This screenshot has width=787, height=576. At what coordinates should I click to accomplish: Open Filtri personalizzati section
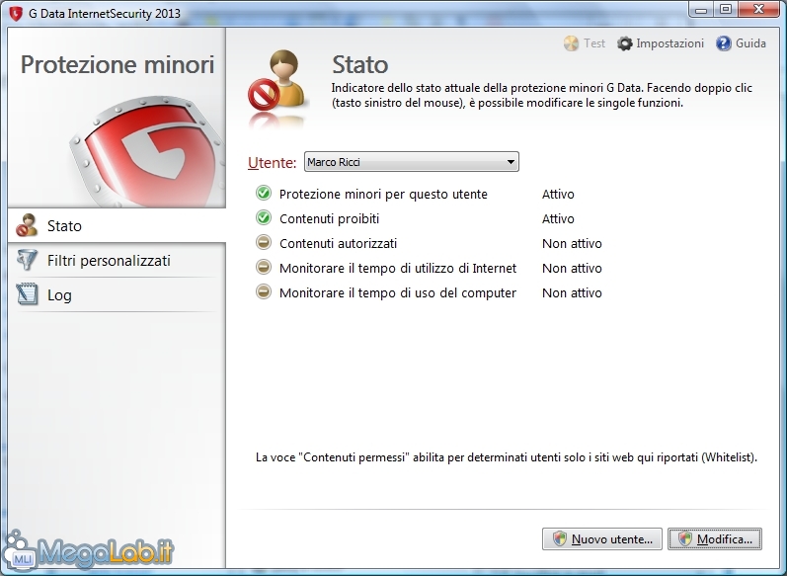click(117, 260)
